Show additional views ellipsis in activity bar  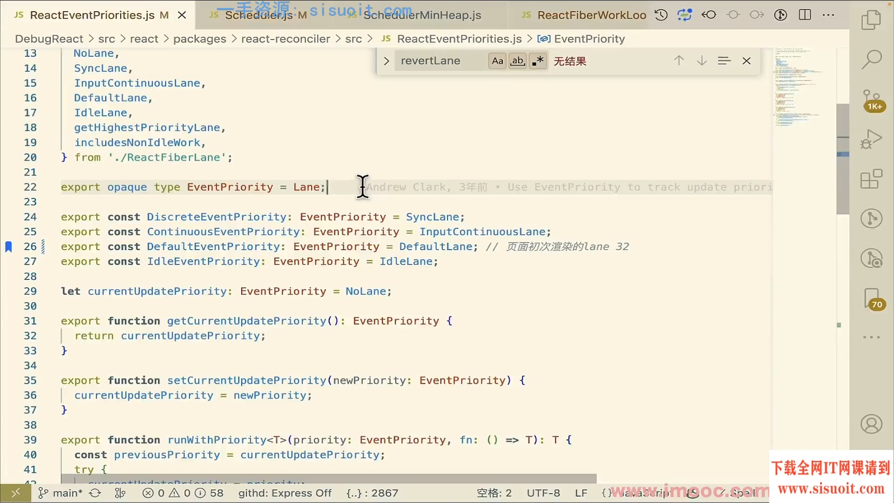[x=871, y=337]
